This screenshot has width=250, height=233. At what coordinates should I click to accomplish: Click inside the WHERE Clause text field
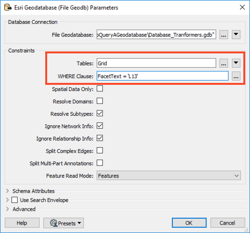pos(162,76)
